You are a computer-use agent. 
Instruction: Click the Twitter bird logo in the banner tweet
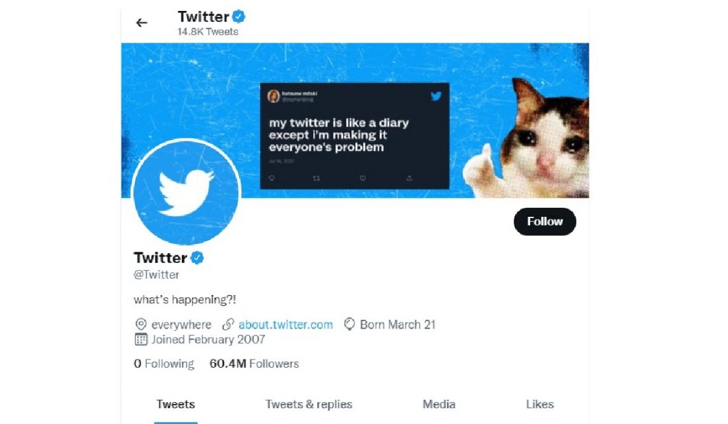tap(435, 96)
